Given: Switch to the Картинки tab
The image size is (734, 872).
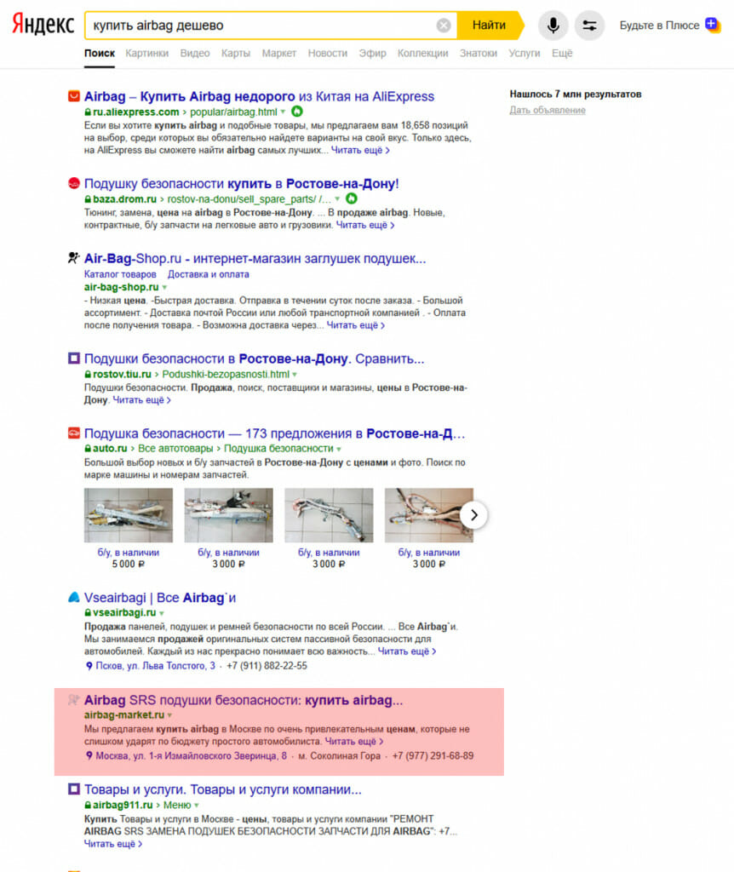Looking at the screenshot, I should tap(146, 53).
